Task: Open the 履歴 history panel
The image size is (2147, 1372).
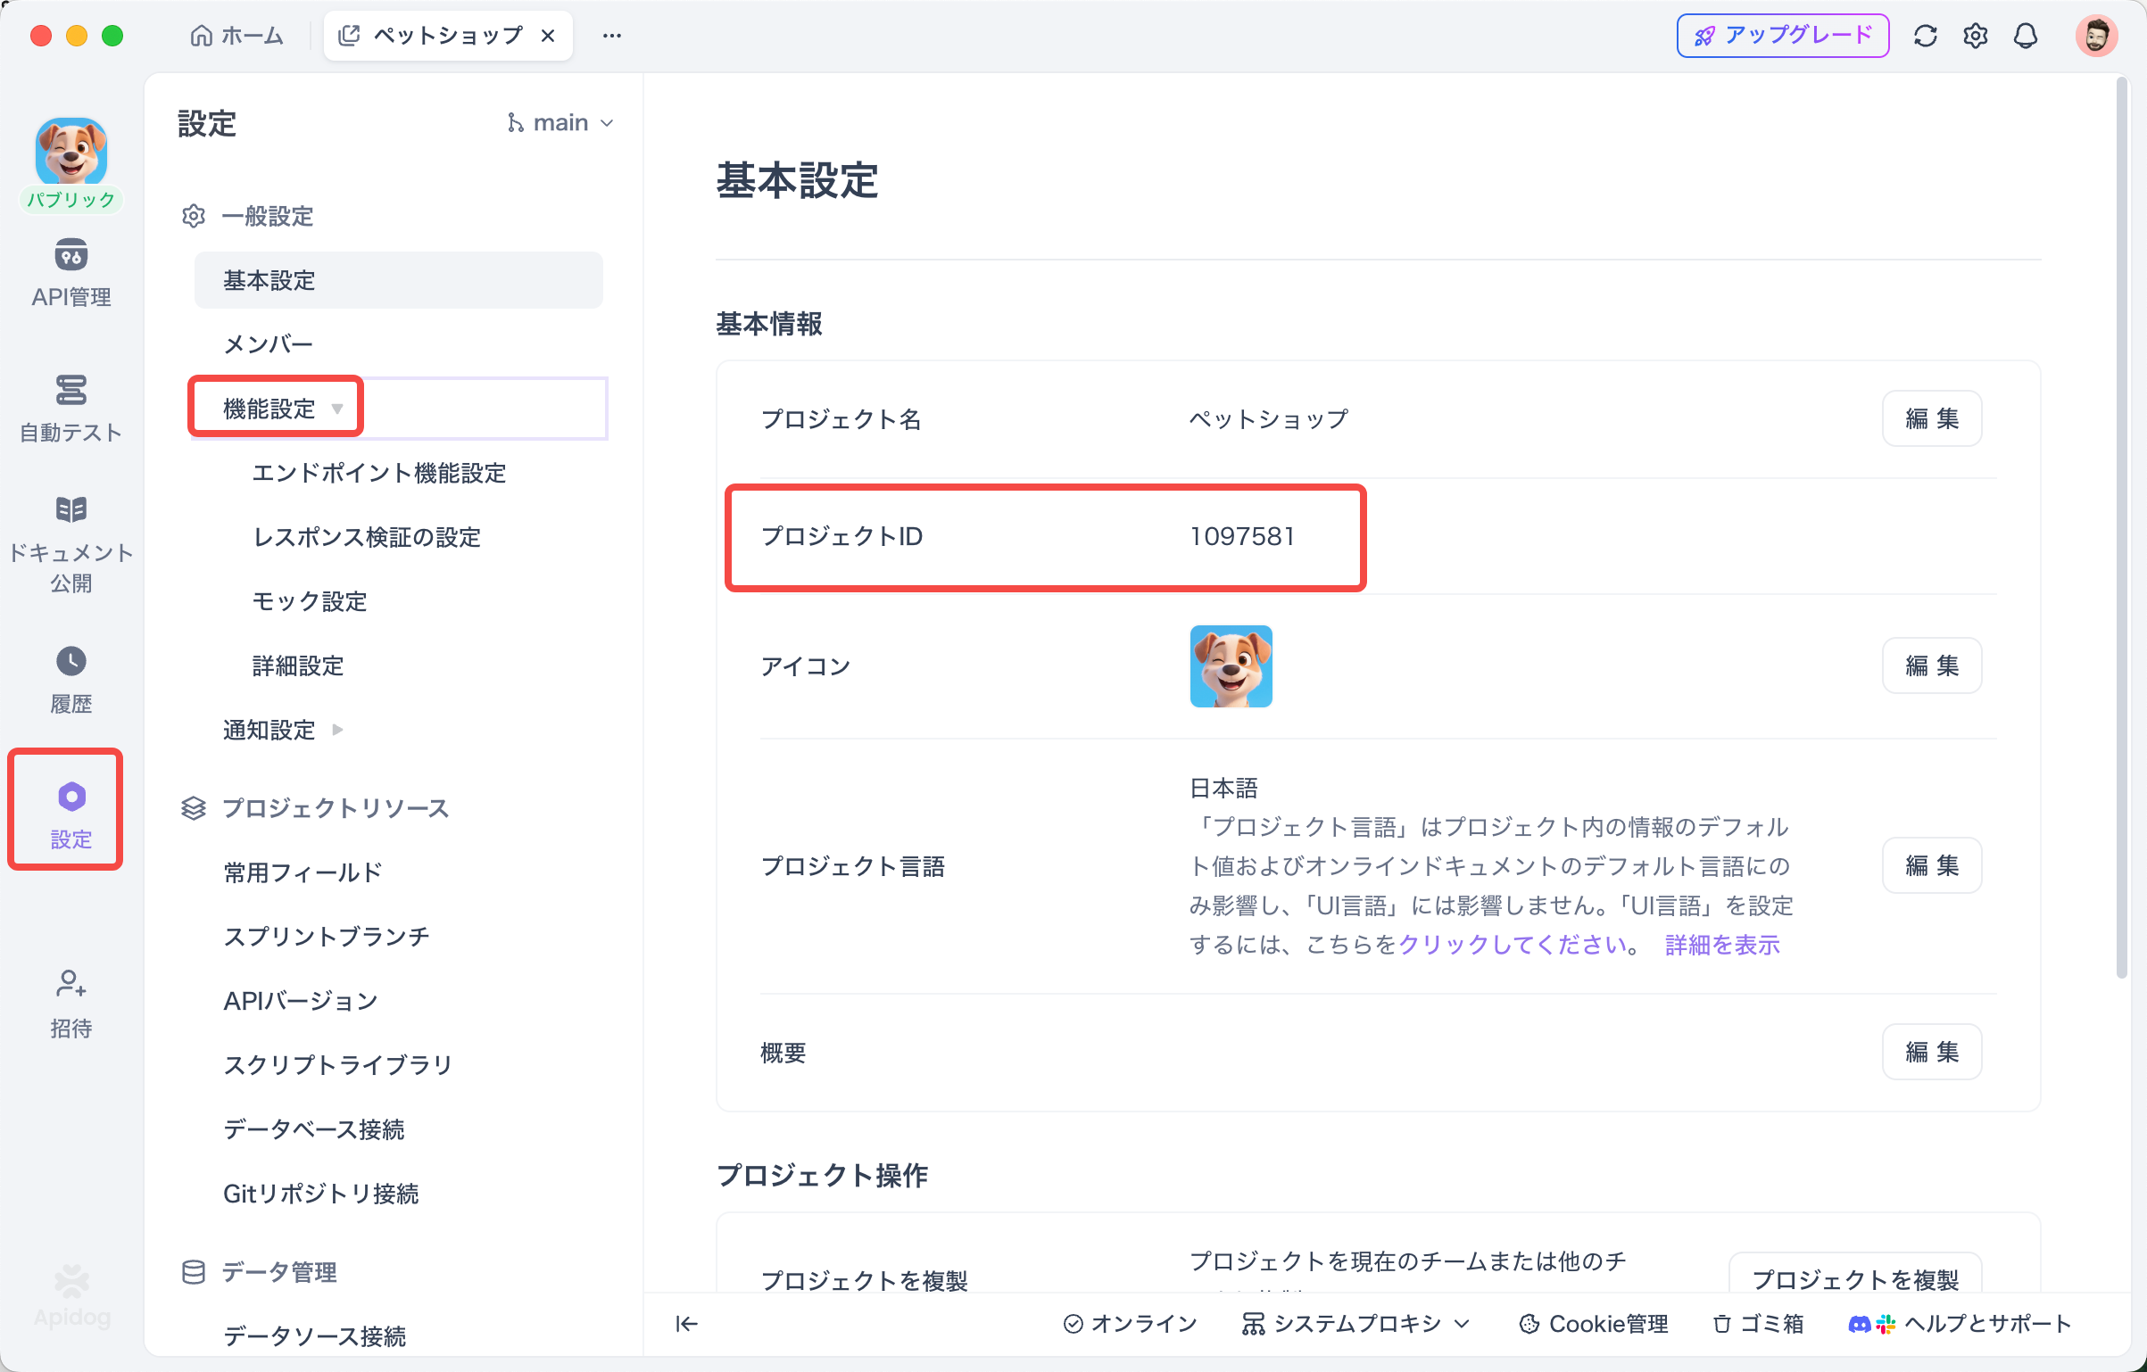Action: click(71, 681)
